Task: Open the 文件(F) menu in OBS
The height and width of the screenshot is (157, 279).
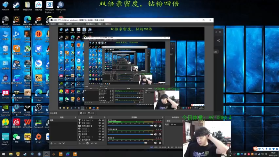Action: click(53, 24)
